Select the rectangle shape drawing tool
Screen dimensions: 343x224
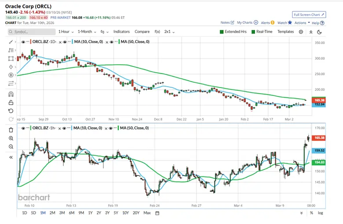pyautogui.click(x=11, y=59)
